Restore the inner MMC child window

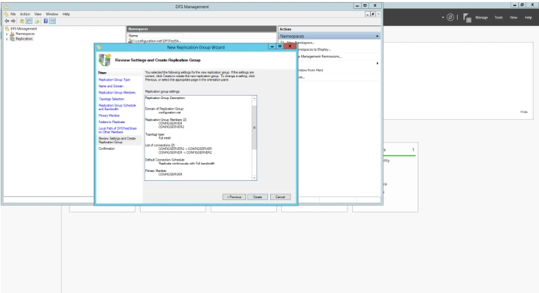373,14
